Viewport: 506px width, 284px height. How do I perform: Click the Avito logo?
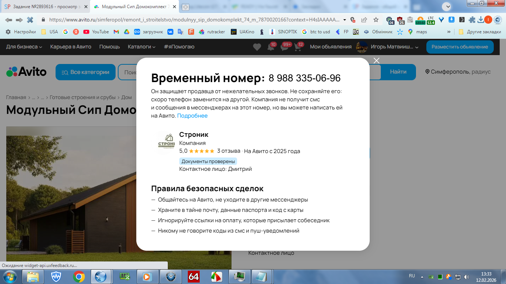(26, 72)
